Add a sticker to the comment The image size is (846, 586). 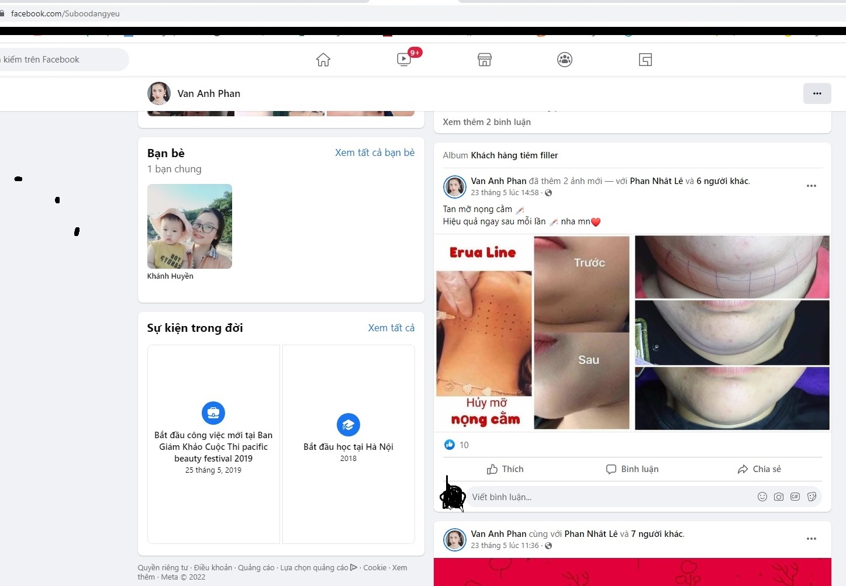(812, 497)
